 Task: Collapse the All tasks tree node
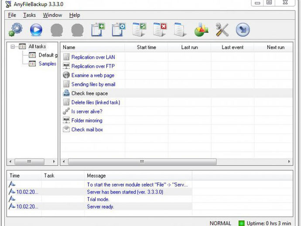(13, 47)
